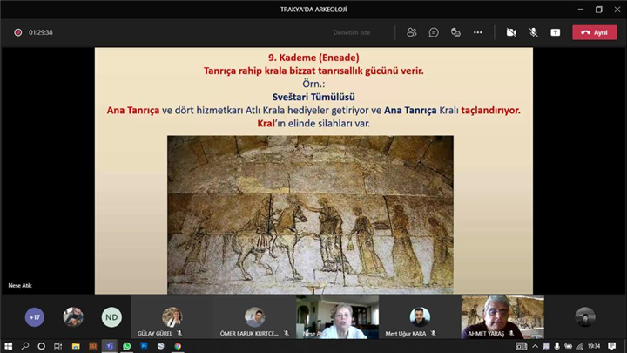
Task: Select Mert Uğur KARA participant tile
Action: coord(420,317)
